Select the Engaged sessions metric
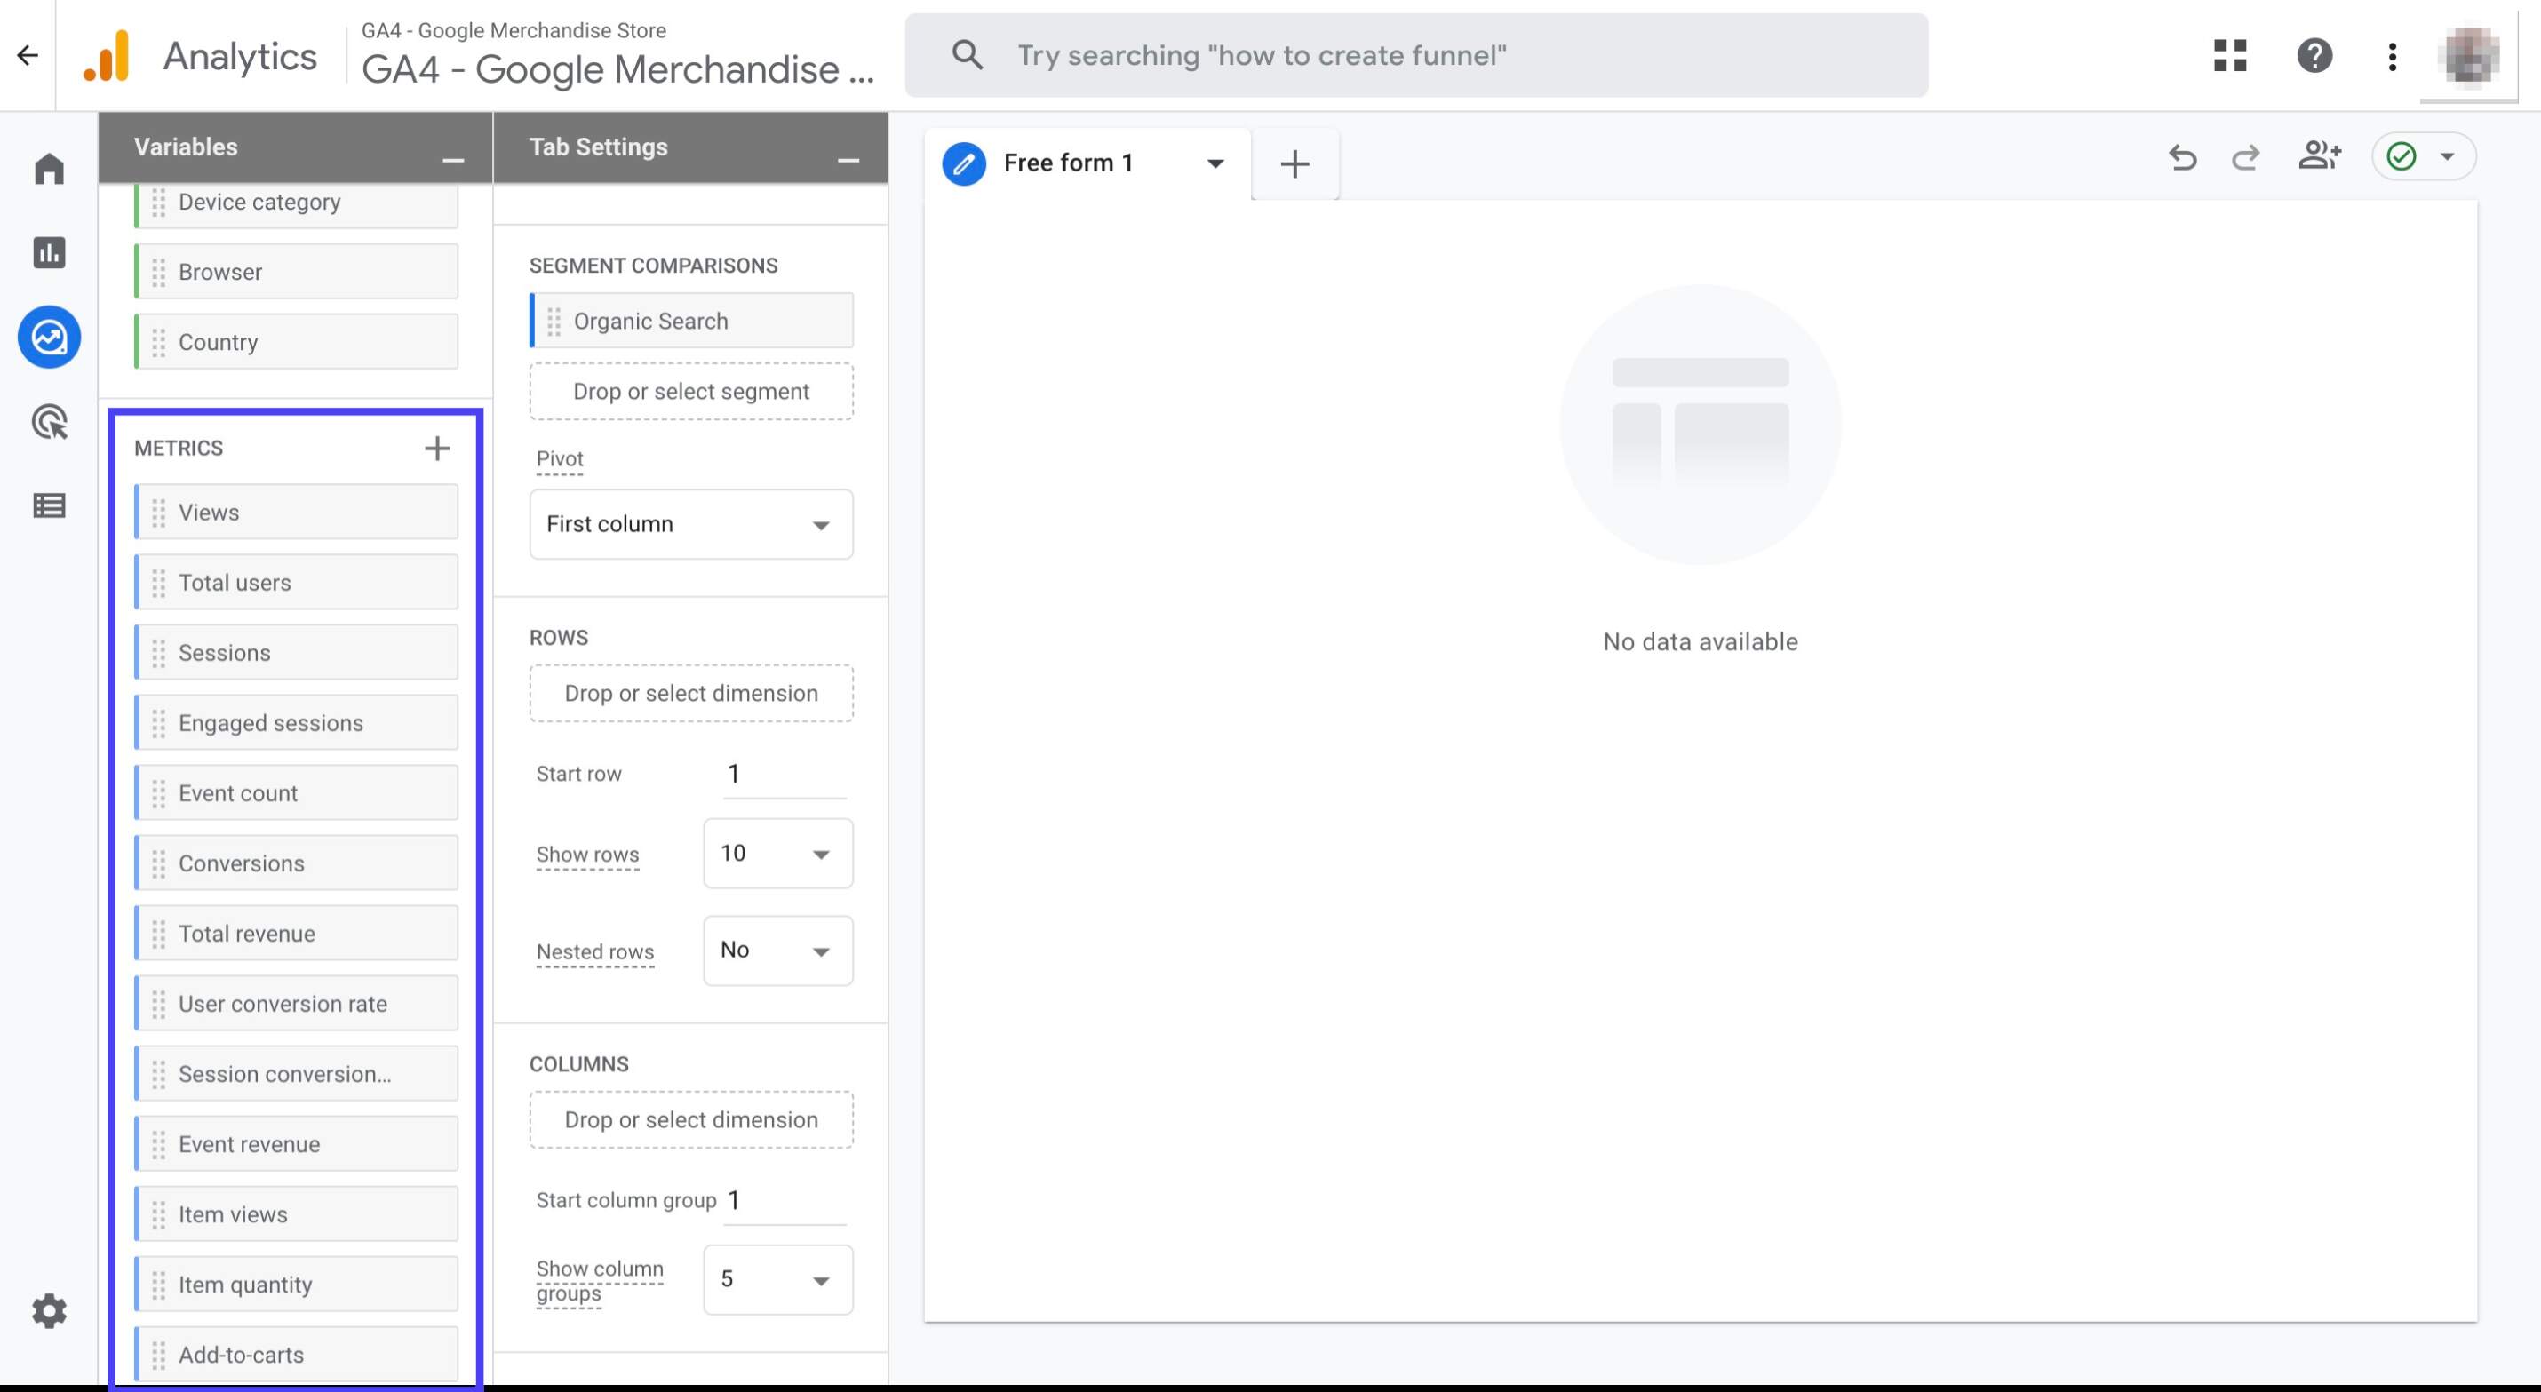This screenshot has width=2541, height=1392. click(296, 722)
